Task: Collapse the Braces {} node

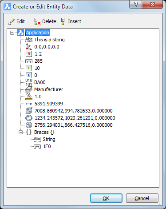Action: point(21,132)
